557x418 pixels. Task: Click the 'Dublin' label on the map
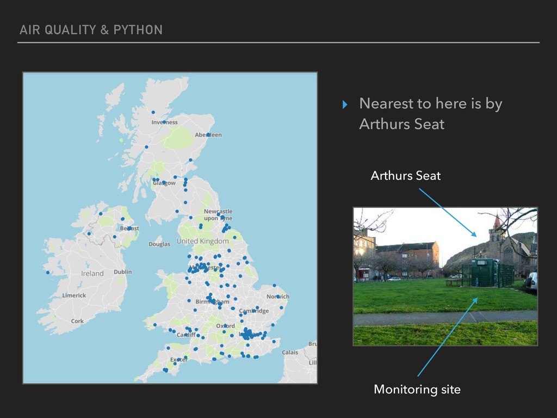point(122,272)
